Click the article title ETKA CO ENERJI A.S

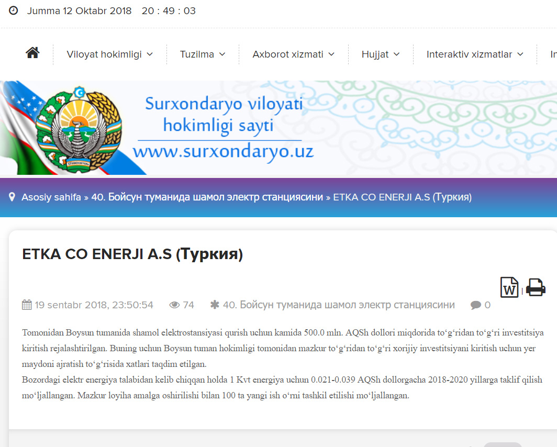[132, 254]
